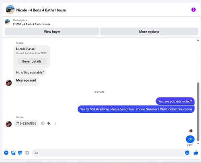Attach a photo using the image icon

coord(13,153)
